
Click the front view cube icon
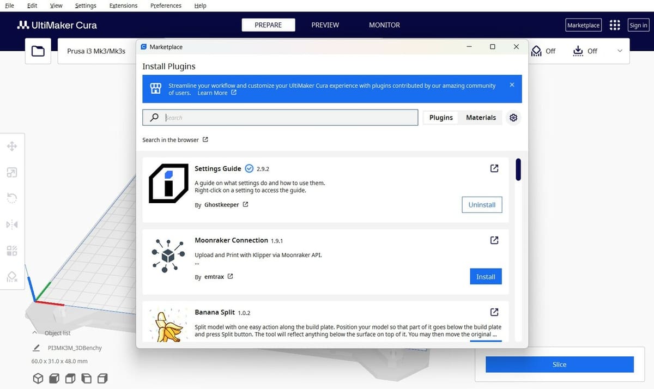(54, 378)
